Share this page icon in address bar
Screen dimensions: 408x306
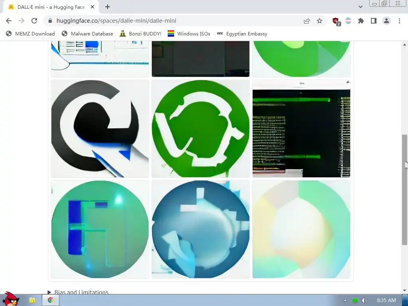tap(307, 21)
